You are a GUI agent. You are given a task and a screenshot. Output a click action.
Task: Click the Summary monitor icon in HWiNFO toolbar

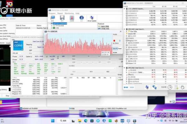pyautogui.click(x=53, y=18)
